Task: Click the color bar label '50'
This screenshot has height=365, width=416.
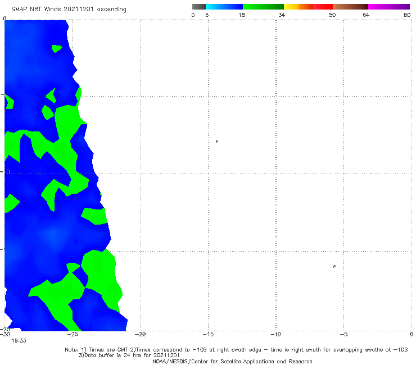Action: point(332,15)
